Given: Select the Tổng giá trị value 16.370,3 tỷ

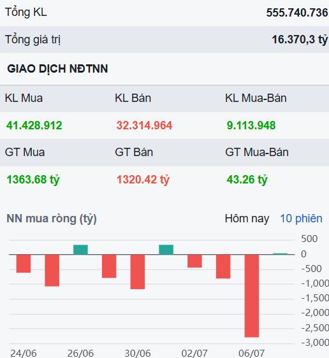Looking at the screenshot, I should click(300, 39).
